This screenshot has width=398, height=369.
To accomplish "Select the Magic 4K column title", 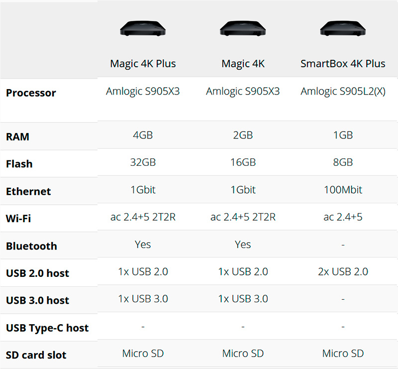I will click(243, 64).
